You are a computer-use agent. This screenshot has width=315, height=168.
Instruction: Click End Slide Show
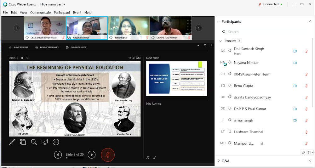76,48
